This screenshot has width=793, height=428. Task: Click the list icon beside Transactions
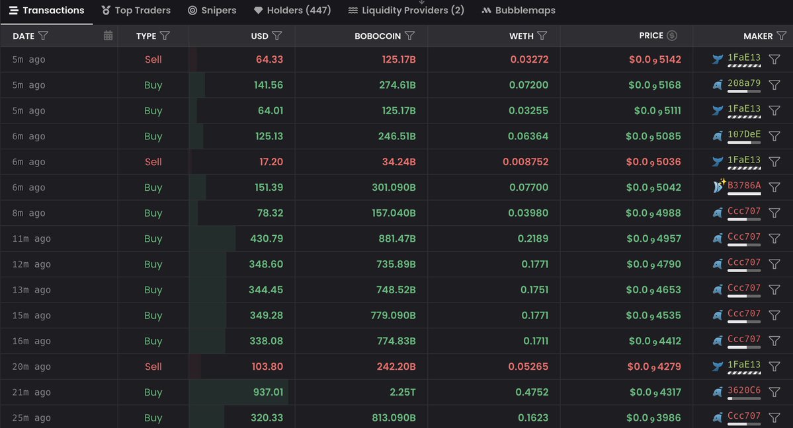click(13, 10)
